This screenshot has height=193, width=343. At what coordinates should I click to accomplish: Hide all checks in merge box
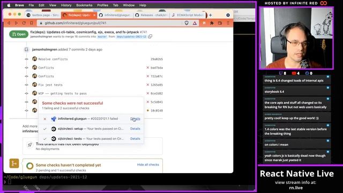pos(148,165)
